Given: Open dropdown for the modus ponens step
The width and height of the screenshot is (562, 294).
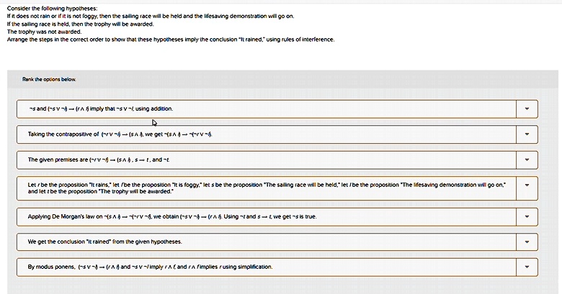Looking at the screenshot, I should [527, 267].
